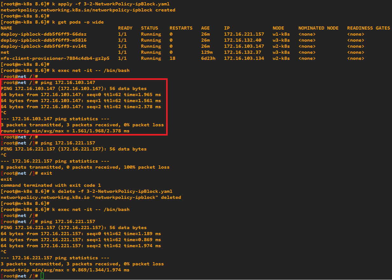Image resolution: width=392 pixels, height=280 pixels.
Task: Click the 'ping 172.16.103.147' command
Action: pos(68,82)
